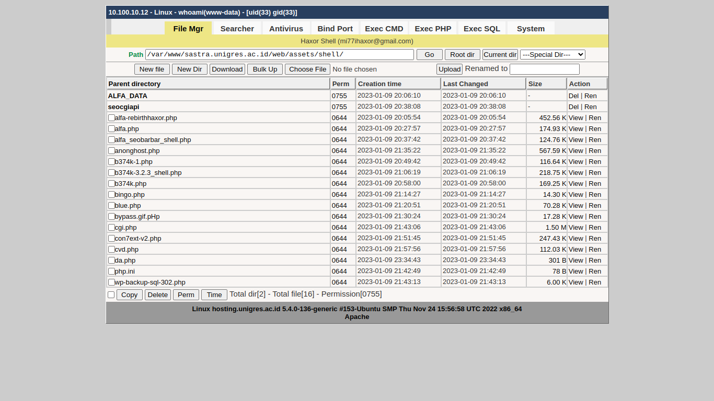The width and height of the screenshot is (714, 401).
Task: Click the Perm button
Action: (186, 295)
